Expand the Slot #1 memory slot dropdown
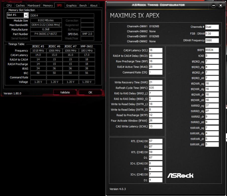 point(26,15)
